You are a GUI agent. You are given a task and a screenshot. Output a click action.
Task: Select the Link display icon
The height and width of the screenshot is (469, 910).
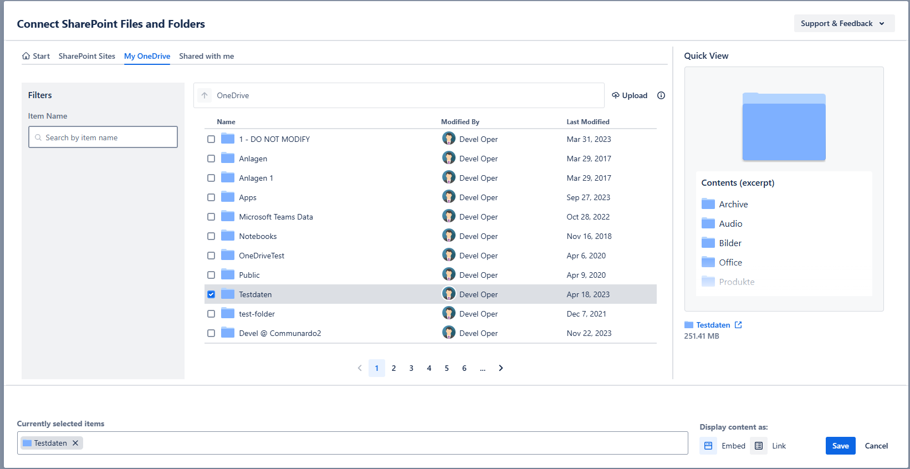point(759,446)
